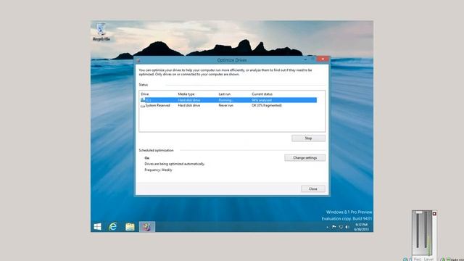This screenshot has height=261, width=464.
Task: Select the (C:) drive icon
Action: click(143, 100)
